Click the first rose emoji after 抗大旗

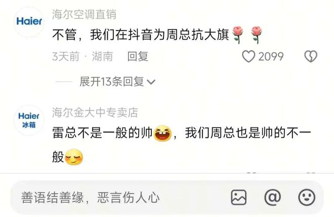[237, 35]
